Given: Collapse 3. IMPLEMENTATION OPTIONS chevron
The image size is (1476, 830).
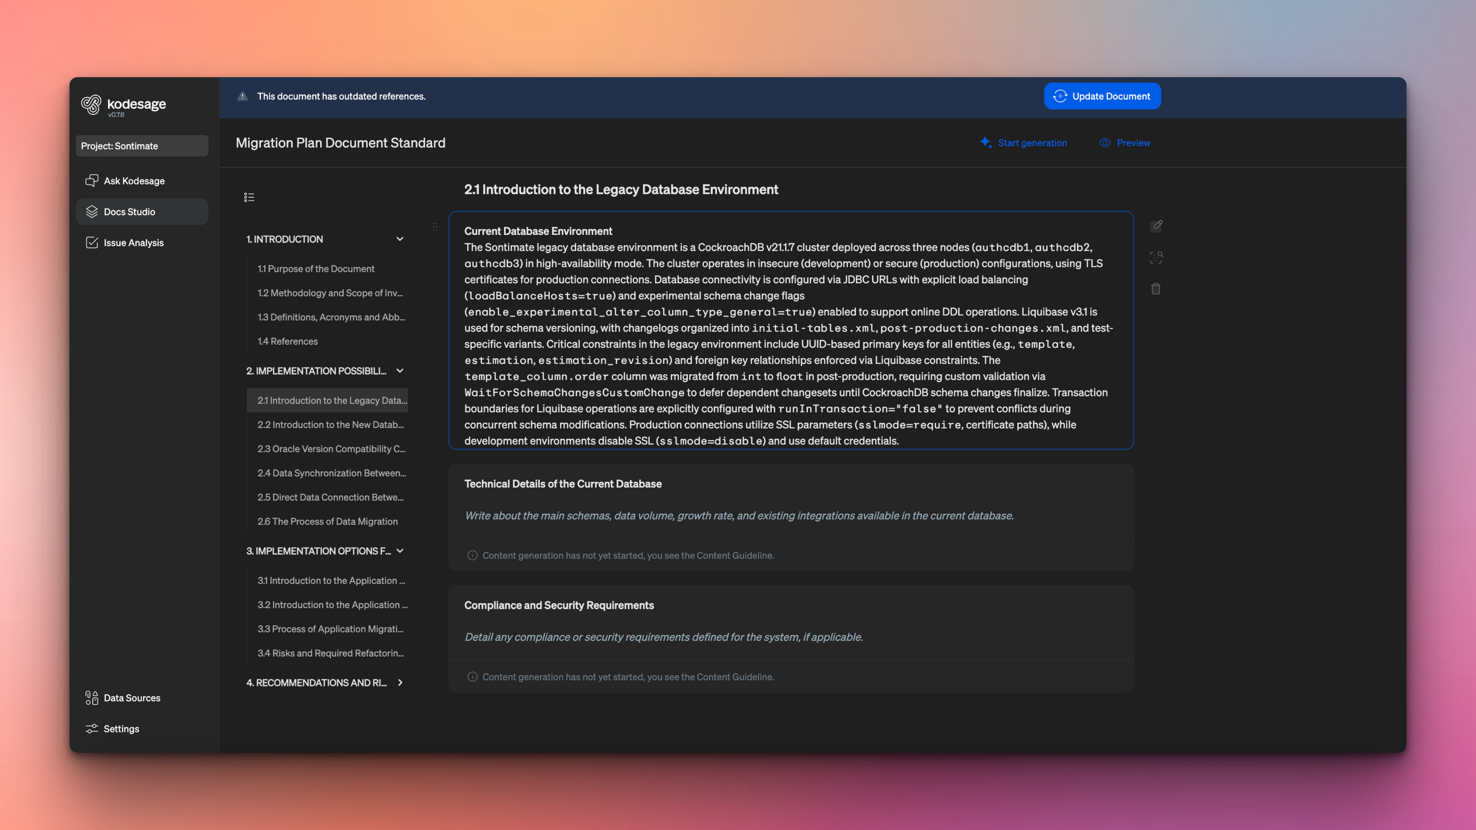Looking at the screenshot, I should (x=399, y=551).
